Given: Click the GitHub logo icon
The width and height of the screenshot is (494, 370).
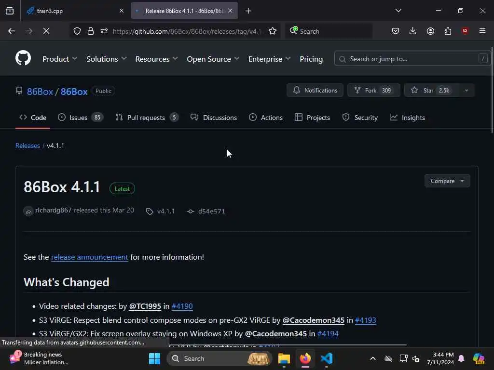Looking at the screenshot, I should tap(23, 58).
